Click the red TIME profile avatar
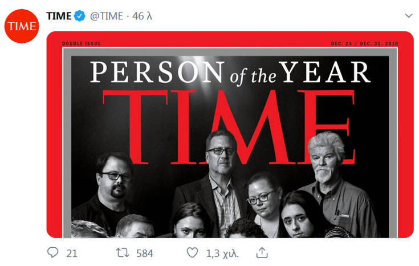This screenshot has width=419, height=266. (x=22, y=25)
